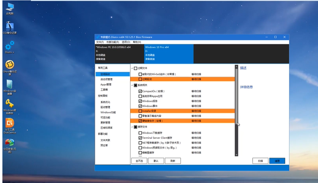Screen dimensions: 318x183
Task: Open the 帮助(H) menu
Action: (x=137, y=42)
